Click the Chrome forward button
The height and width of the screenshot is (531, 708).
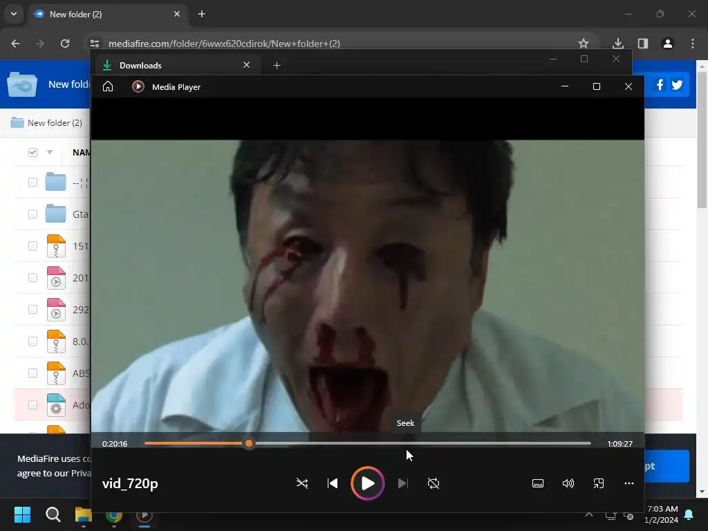[40, 44]
